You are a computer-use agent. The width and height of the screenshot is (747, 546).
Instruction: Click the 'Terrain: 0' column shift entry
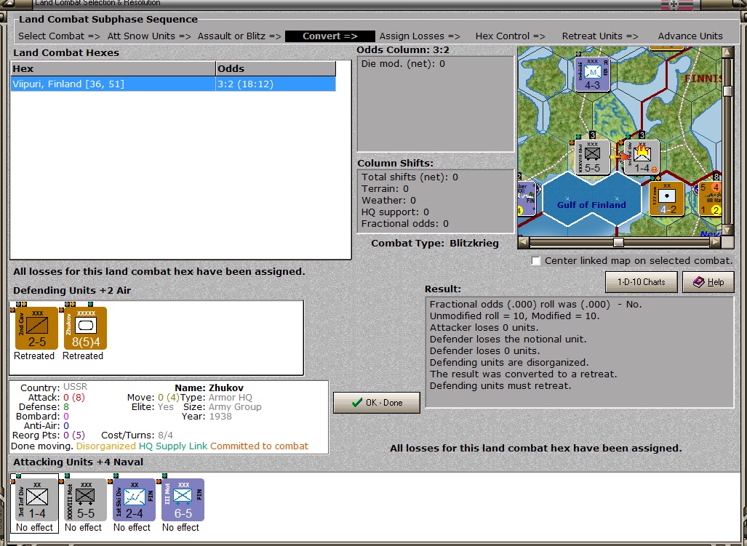click(385, 189)
